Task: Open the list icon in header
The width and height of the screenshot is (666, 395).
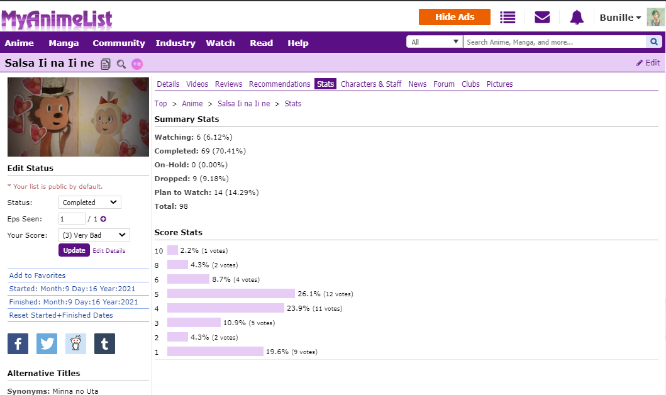Action: (508, 18)
